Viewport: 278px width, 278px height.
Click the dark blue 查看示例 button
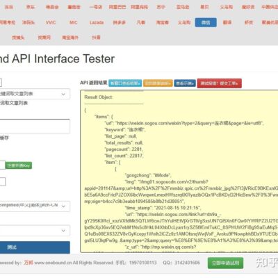pos(185,83)
